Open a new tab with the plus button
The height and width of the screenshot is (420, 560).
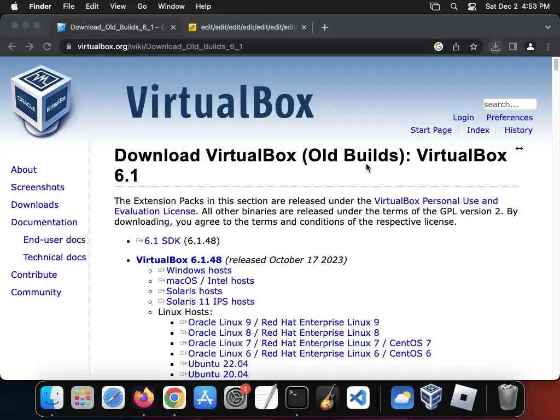[x=325, y=27]
